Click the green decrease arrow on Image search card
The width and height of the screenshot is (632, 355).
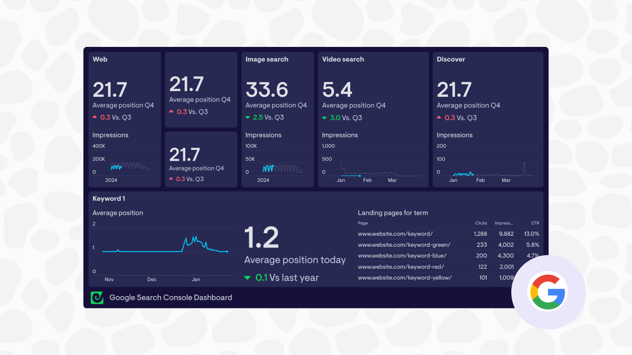248,117
